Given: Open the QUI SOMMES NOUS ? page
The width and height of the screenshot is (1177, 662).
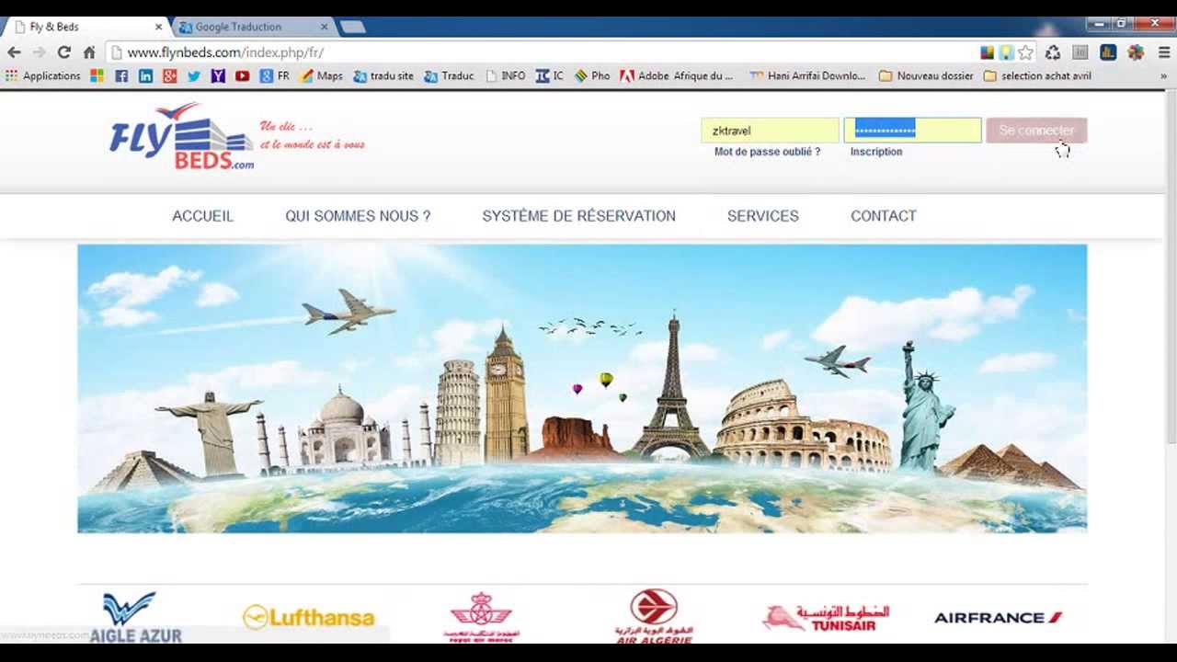Looking at the screenshot, I should (358, 216).
